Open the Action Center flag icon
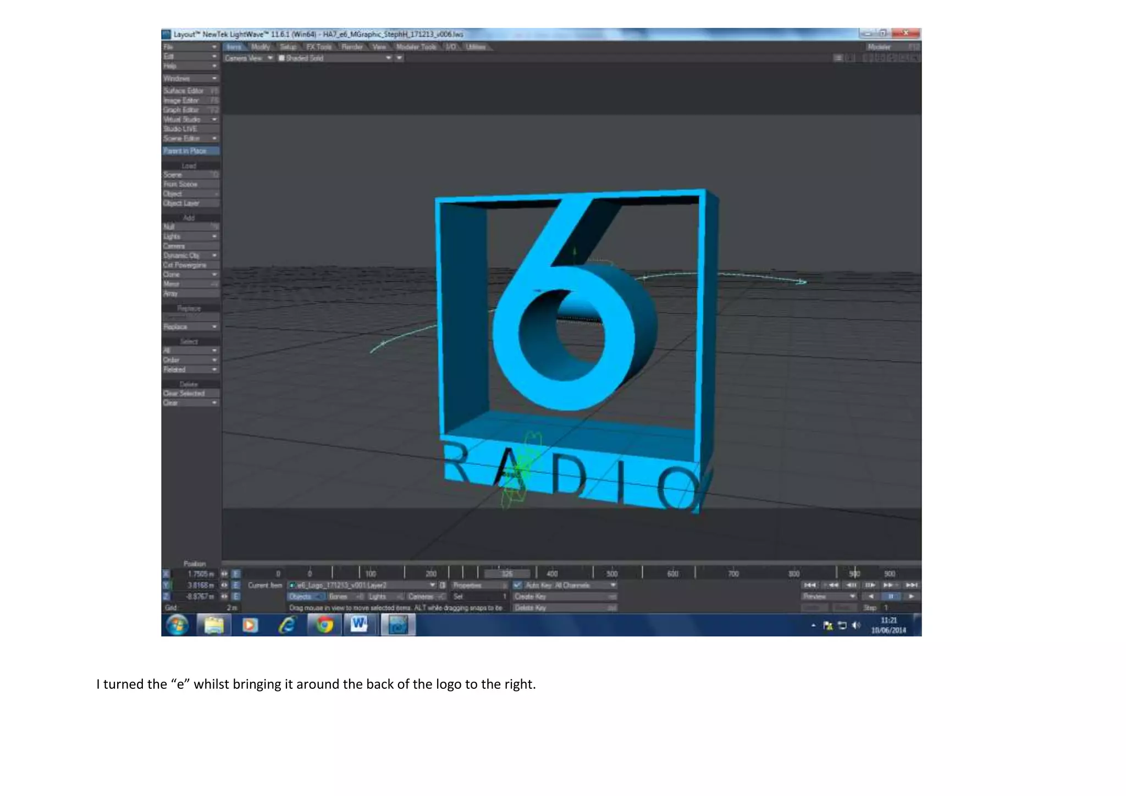Image resolution: width=1126 pixels, height=796 pixels. [827, 625]
